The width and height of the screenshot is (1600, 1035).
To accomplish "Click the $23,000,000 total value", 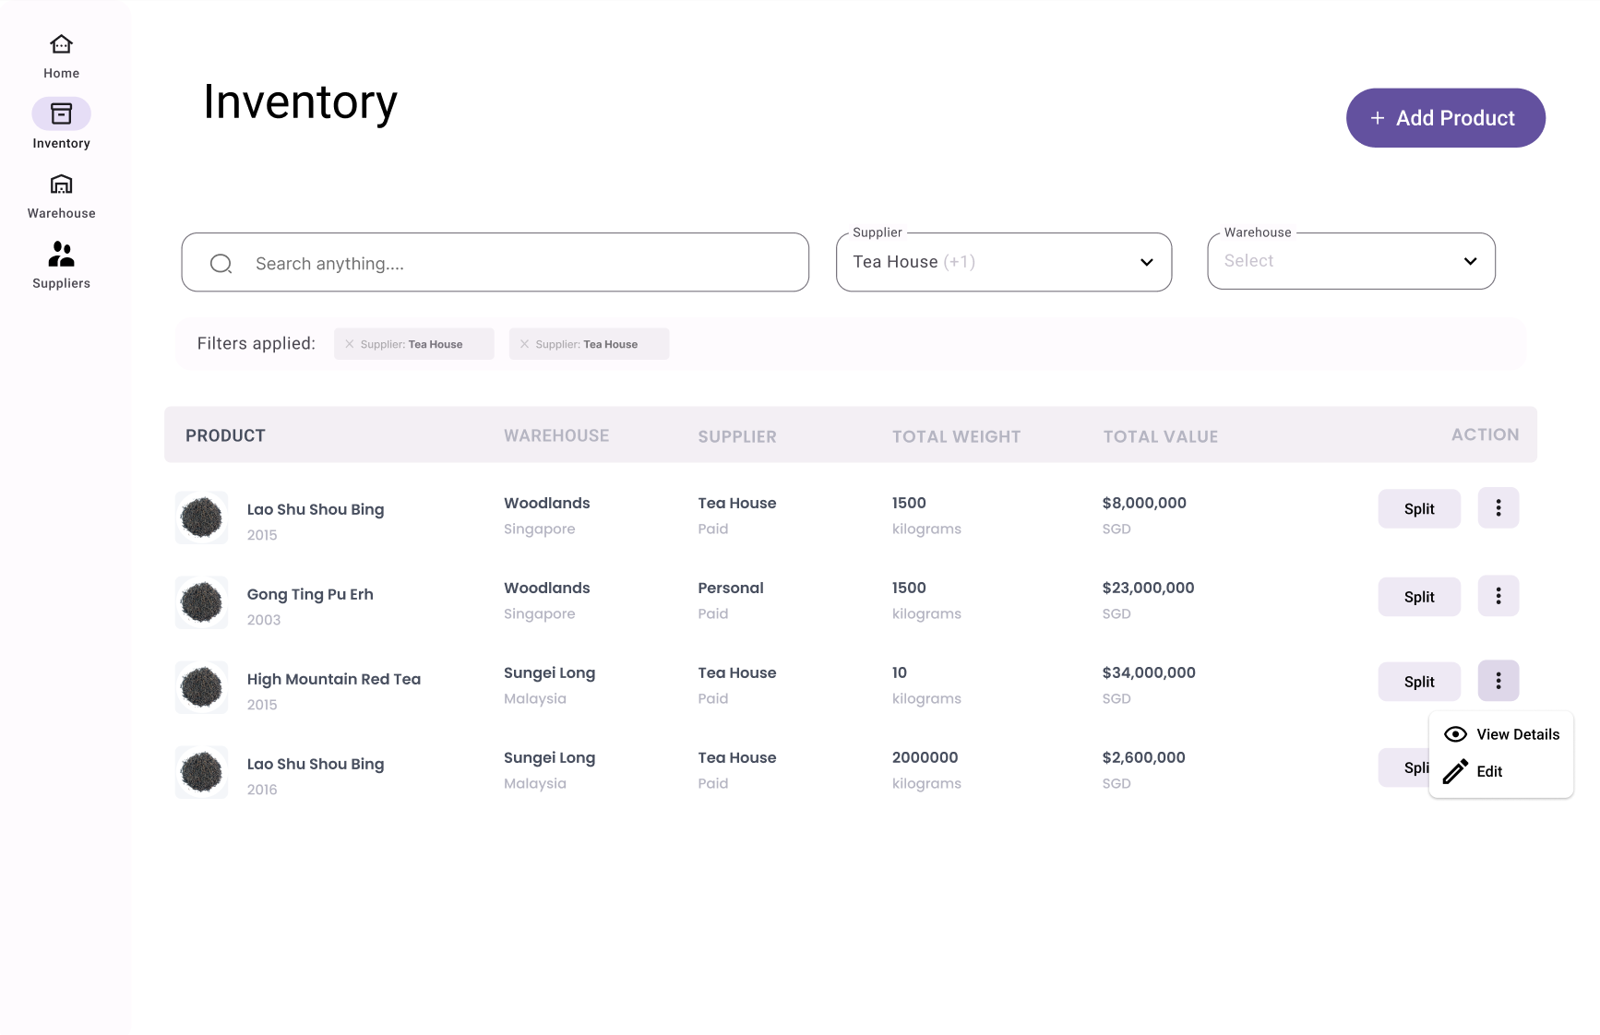I will pos(1148,588).
